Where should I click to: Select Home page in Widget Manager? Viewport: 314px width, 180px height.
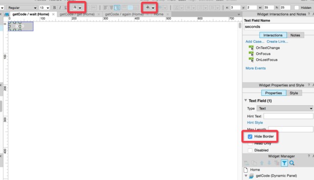click(255, 170)
